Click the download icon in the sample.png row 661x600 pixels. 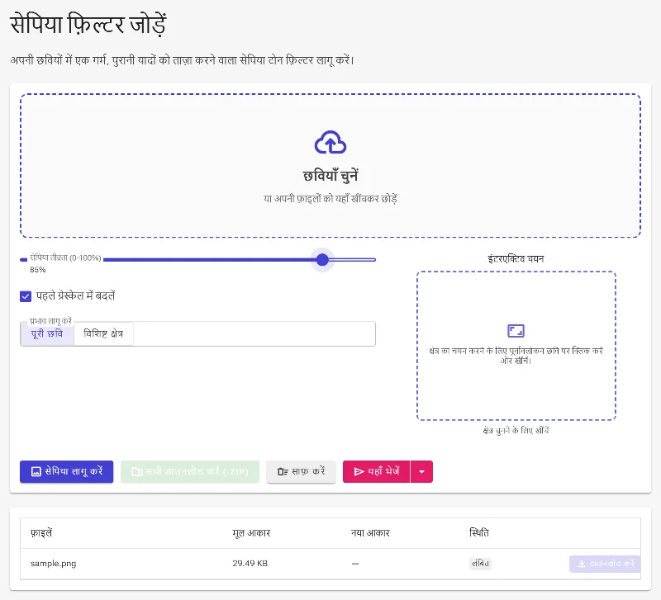pyautogui.click(x=582, y=564)
